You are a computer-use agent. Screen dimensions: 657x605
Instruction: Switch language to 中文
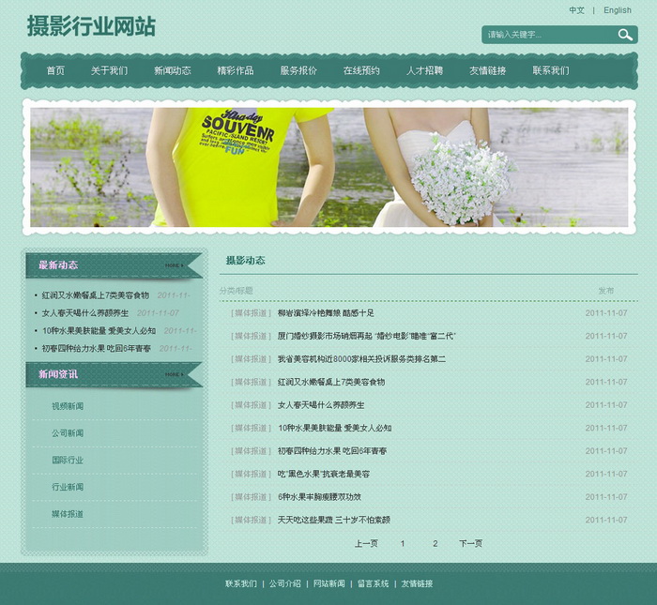tap(576, 10)
